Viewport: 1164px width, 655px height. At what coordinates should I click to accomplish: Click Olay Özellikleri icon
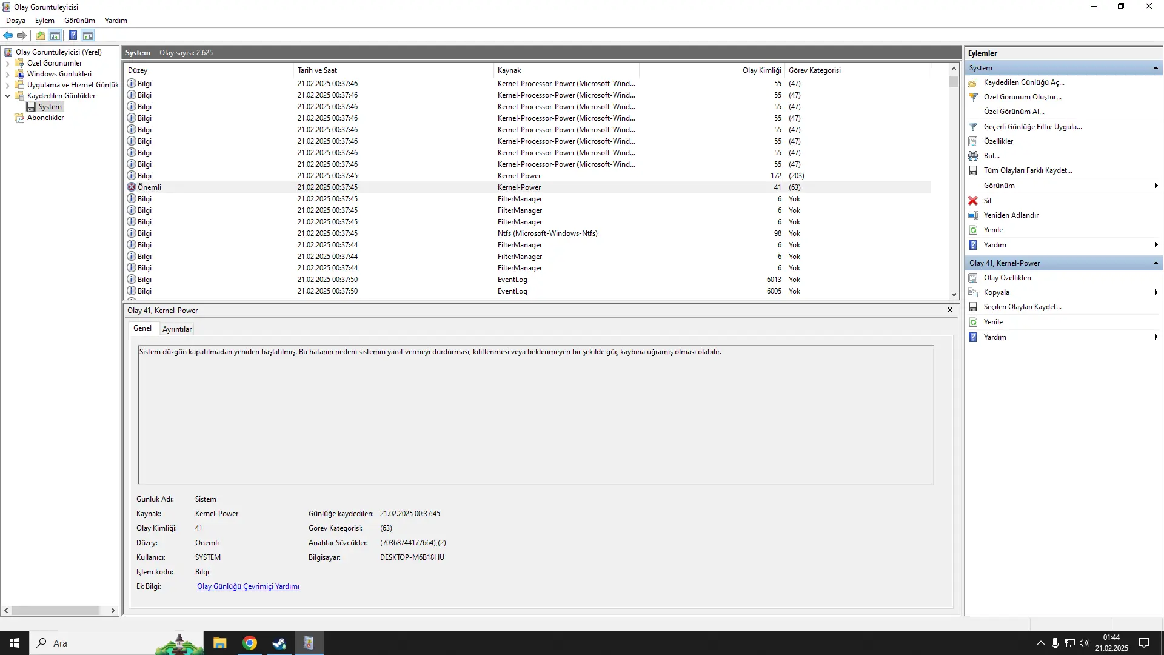coord(973,278)
